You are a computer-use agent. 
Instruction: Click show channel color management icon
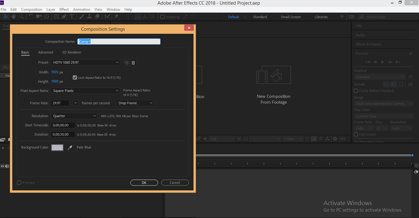click(x=205, y=139)
